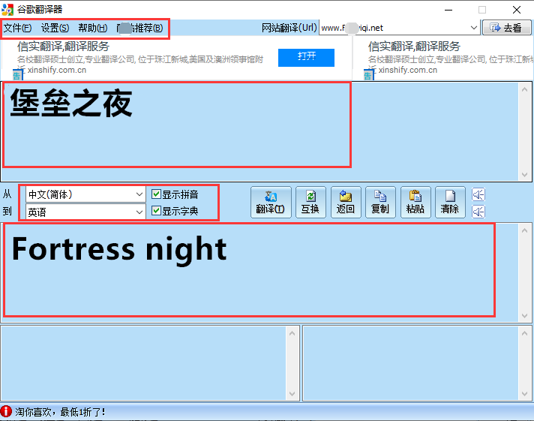Play translation audio with lower speaker icon
The width and height of the screenshot is (534, 421).
click(x=478, y=212)
